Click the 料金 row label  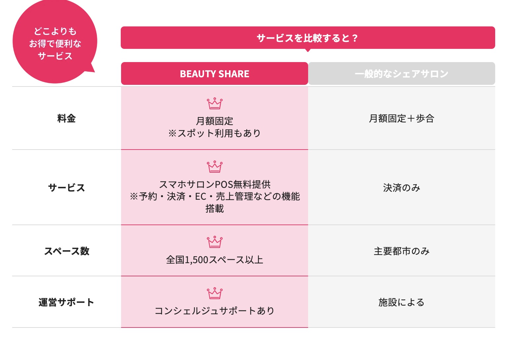pyautogui.click(x=66, y=118)
